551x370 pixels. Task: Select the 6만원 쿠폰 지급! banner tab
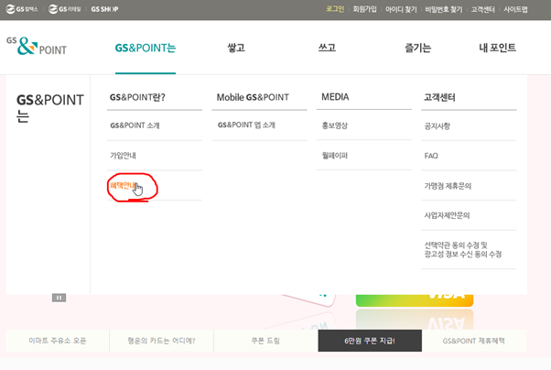point(370,341)
